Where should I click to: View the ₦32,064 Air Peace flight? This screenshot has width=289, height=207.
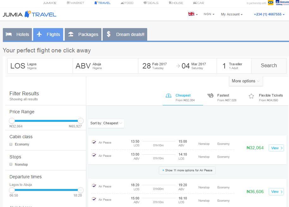(276, 148)
